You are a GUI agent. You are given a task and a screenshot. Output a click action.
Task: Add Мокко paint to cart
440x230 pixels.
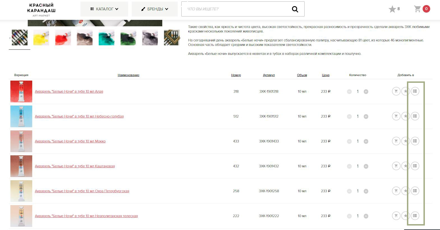point(396,141)
